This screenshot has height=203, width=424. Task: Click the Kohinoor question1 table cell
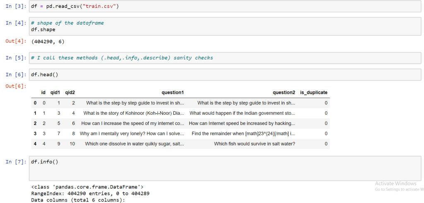(133, 113)
